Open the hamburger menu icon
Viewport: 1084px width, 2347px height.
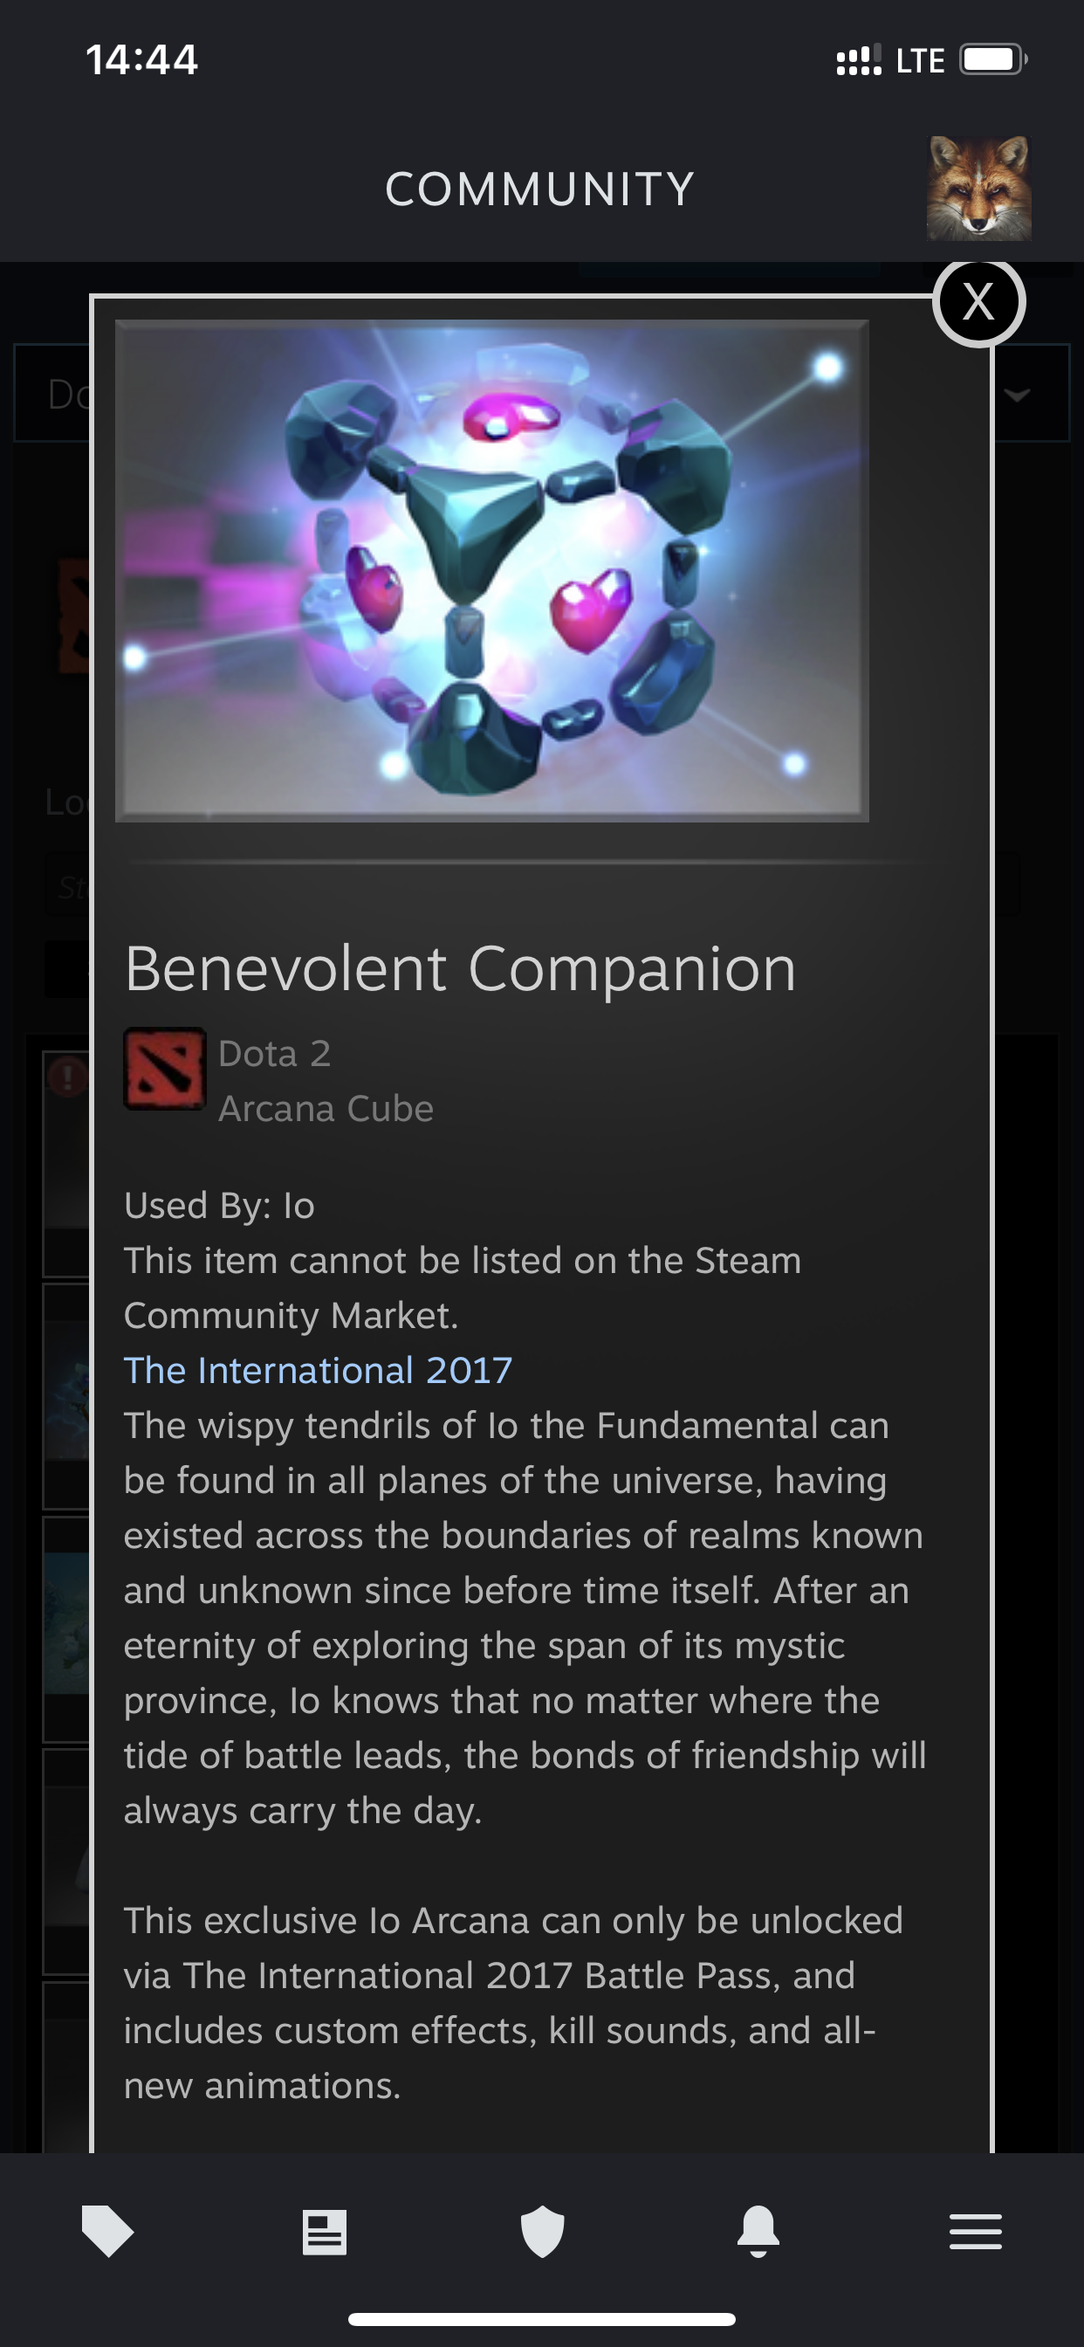coord(975,2231)
